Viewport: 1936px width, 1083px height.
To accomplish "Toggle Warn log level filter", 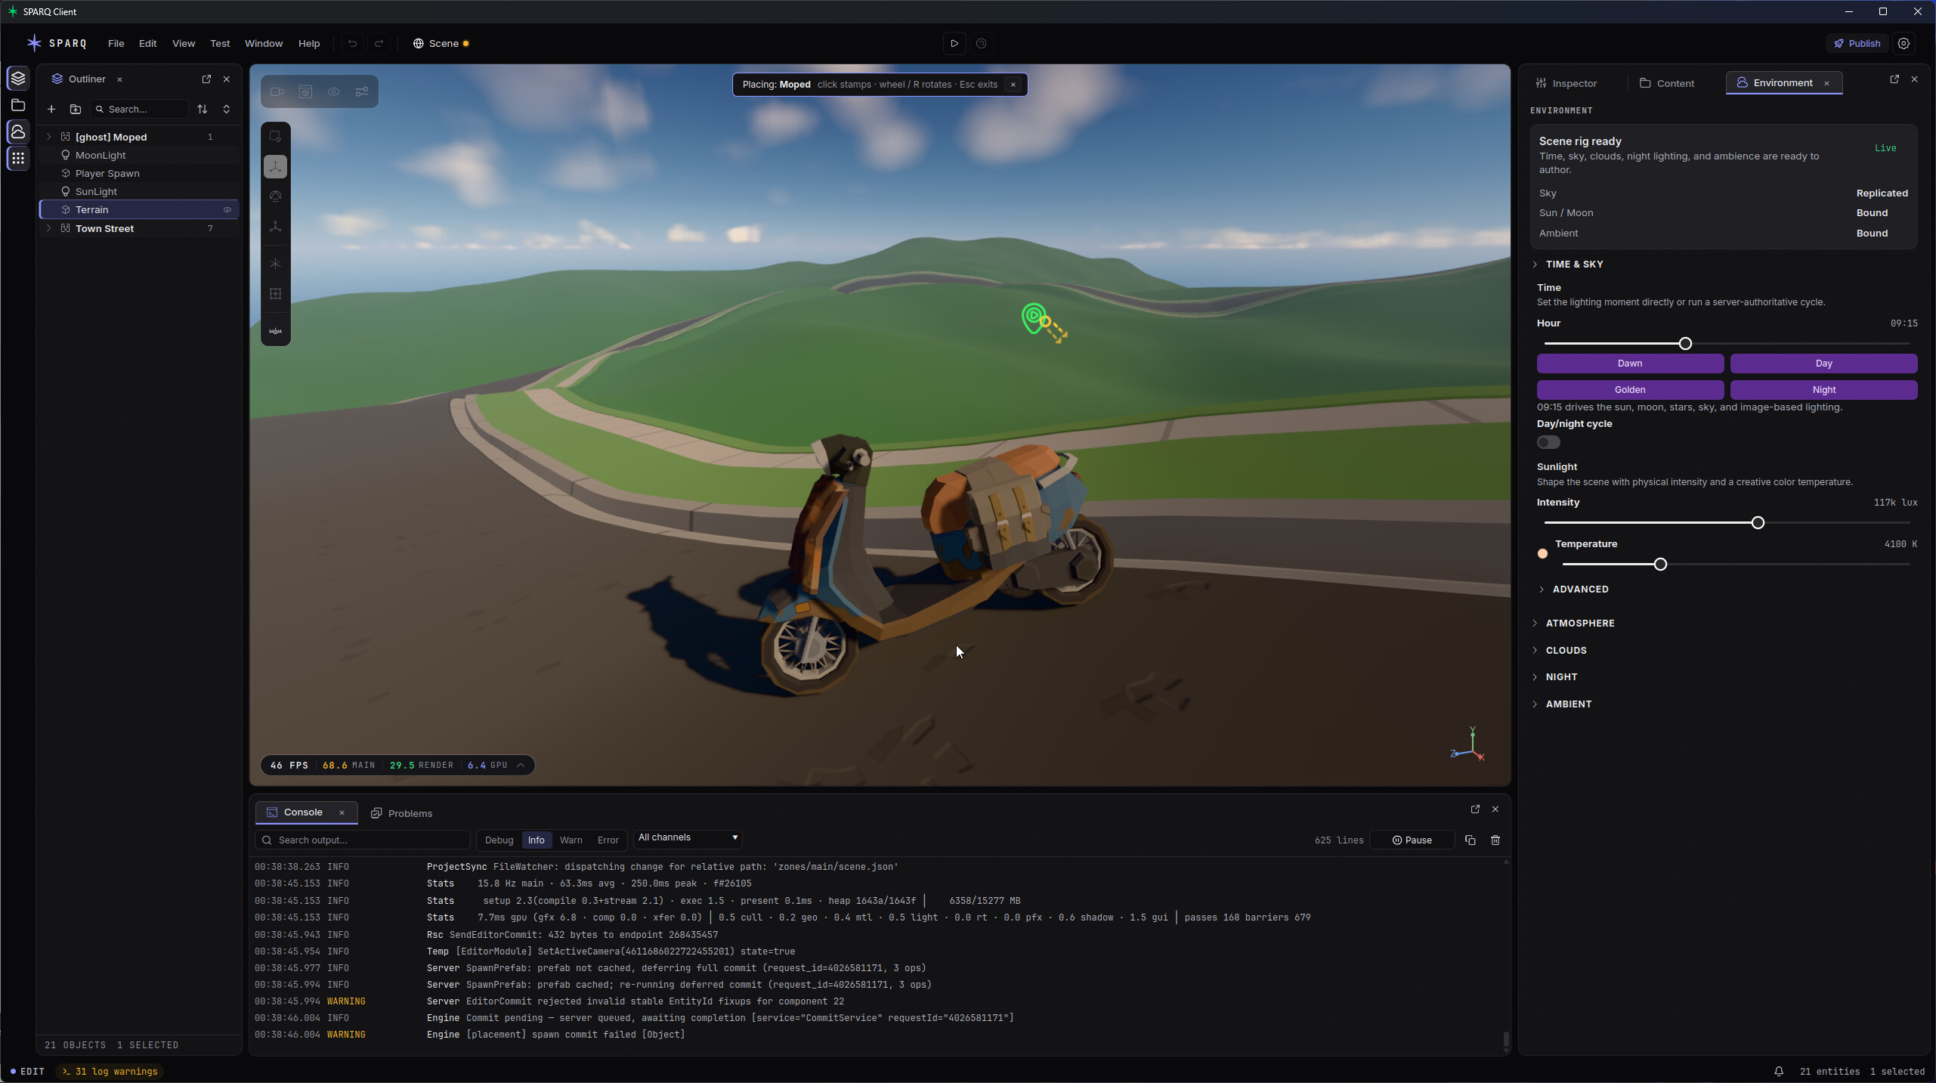I will (571, 840).
